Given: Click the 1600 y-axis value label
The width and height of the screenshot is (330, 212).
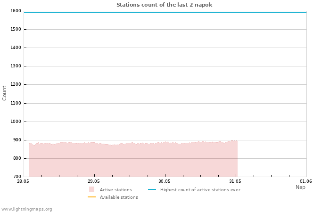Looking at the screenshot, I should coord(16,11).
